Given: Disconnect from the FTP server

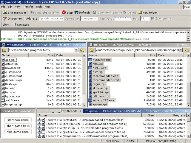Looking at the screenshot, I should (x=13, y=18).
